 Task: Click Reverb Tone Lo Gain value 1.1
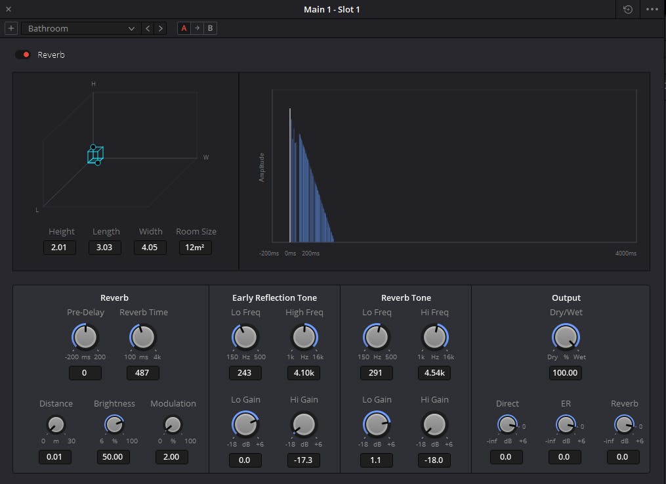[x=377, y=460]
